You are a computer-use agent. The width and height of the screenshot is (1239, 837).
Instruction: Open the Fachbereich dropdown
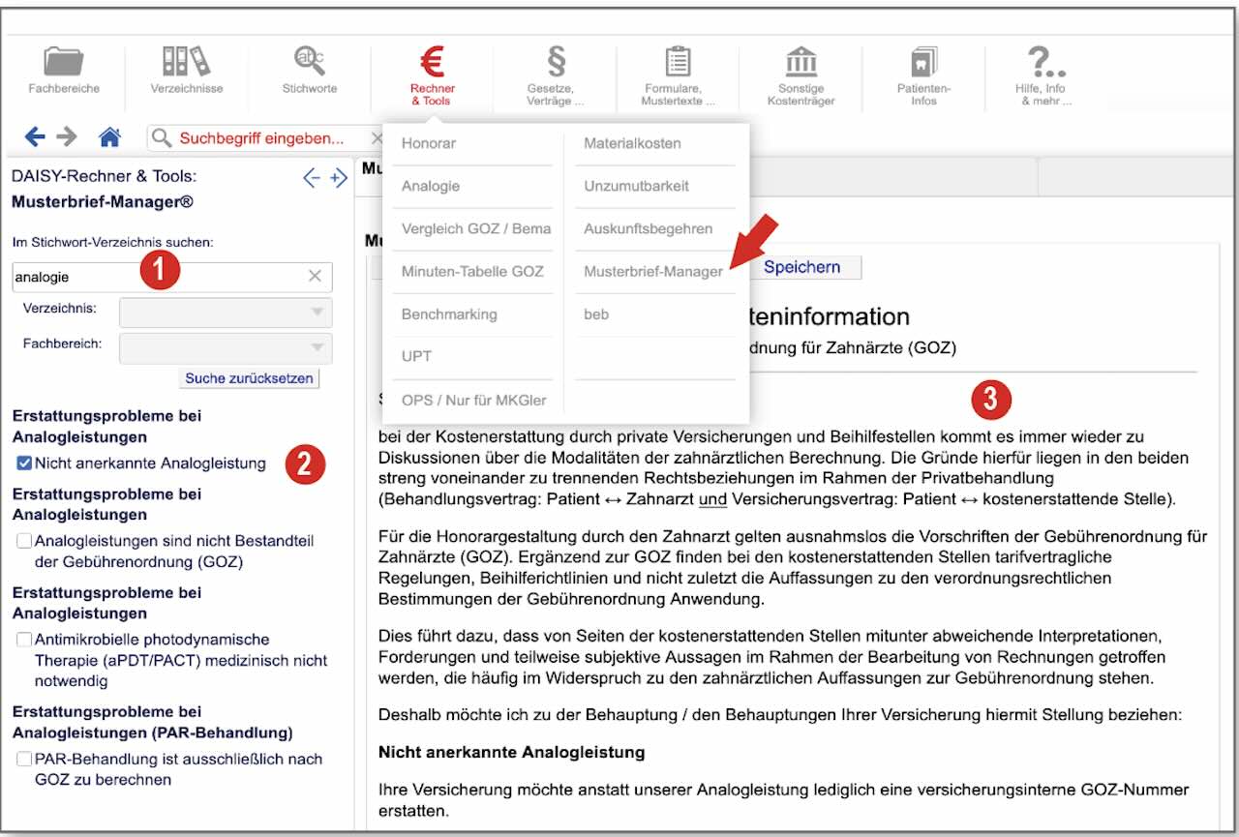(226, 348)
